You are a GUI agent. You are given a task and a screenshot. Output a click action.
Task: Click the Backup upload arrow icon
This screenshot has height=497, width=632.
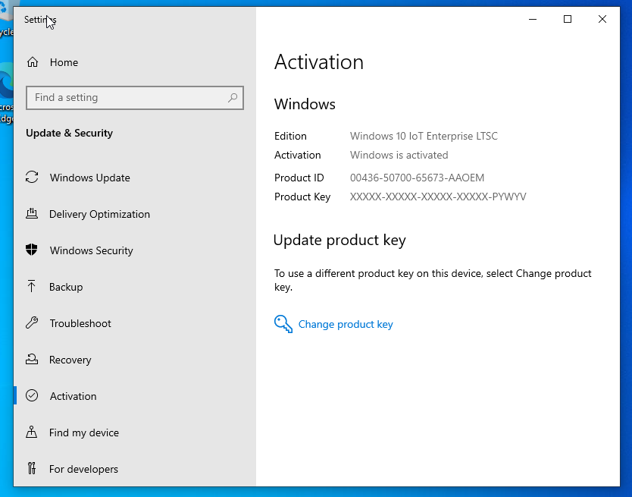[32, 287]
